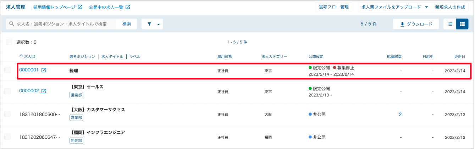The width and height of the screenshot is (475, 149).
Task: Switch to detailed card list view icon
Action: [x=462, y=24]
